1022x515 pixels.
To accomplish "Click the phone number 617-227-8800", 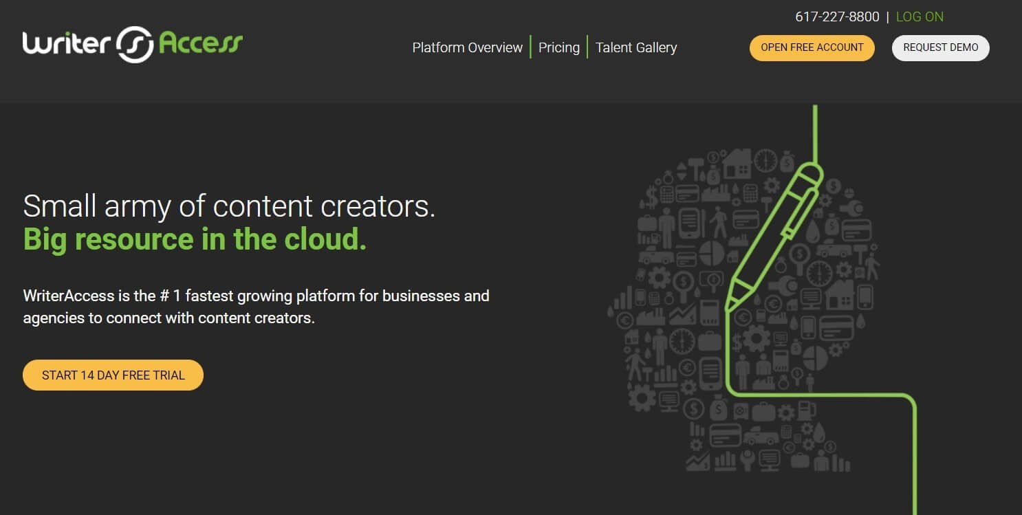I will click(837, 17).
